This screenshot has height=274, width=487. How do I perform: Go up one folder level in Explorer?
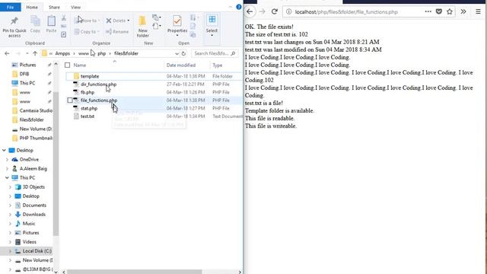coord(35,53)
